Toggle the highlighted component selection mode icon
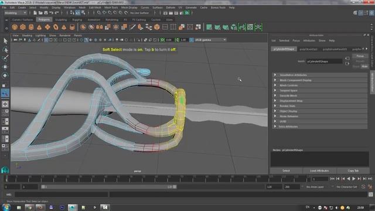Screen dimensions: 375x211 pos(78,13)
